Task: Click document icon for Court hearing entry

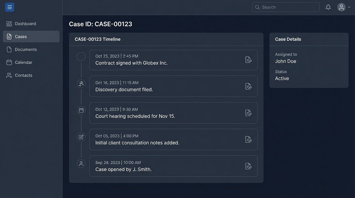Action: point(248,113)
